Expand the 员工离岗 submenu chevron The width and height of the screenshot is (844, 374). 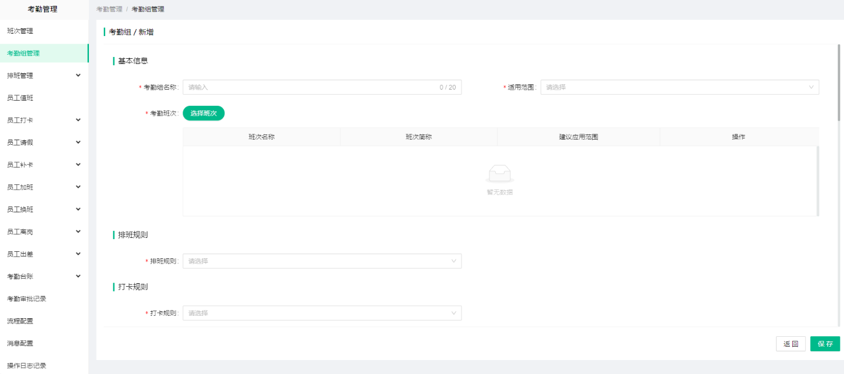click(x=78, y=231)
